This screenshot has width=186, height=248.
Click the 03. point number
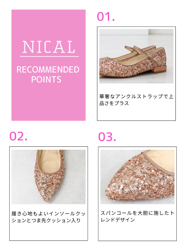point(107,137)
